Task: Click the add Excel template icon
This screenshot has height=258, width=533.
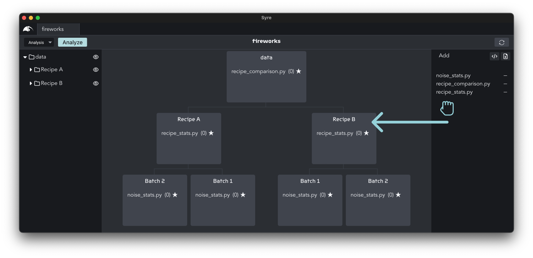Action: coord(506,56)
